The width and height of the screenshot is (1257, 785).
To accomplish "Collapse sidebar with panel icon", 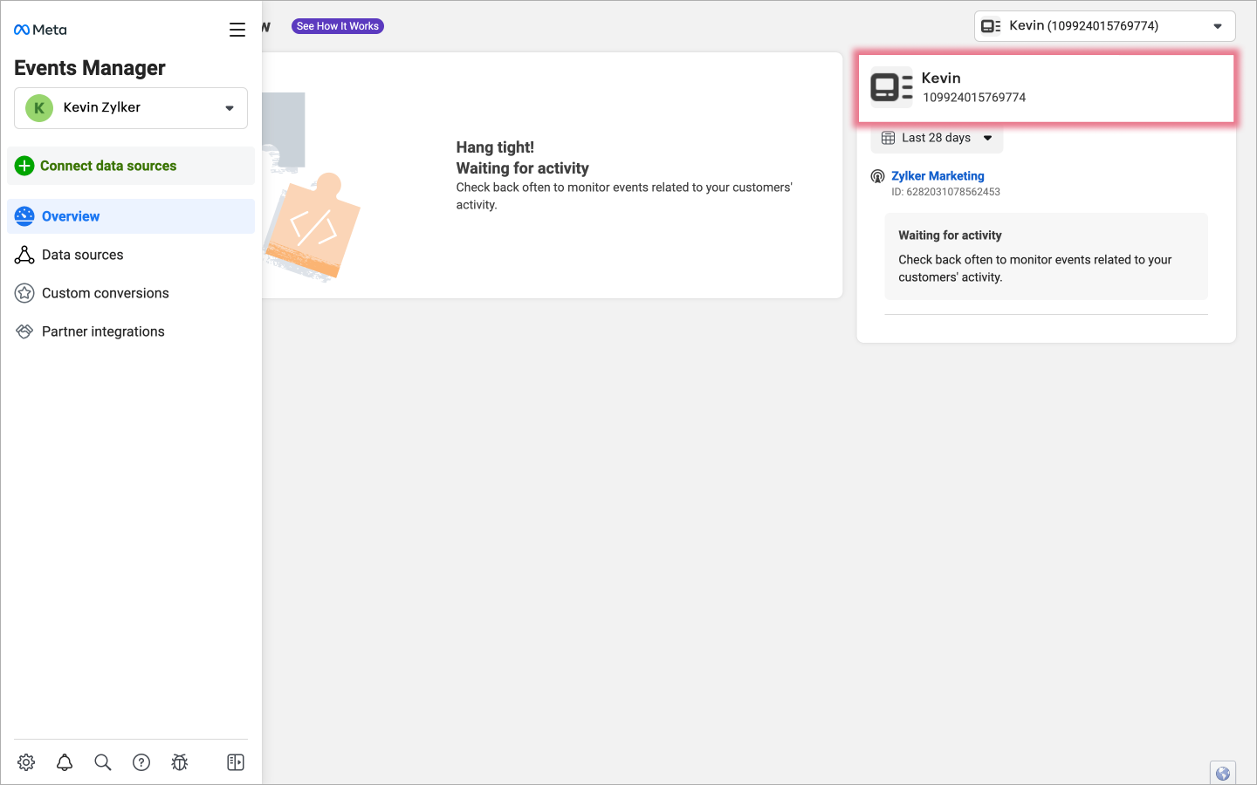I will click(x=236, y=762).
